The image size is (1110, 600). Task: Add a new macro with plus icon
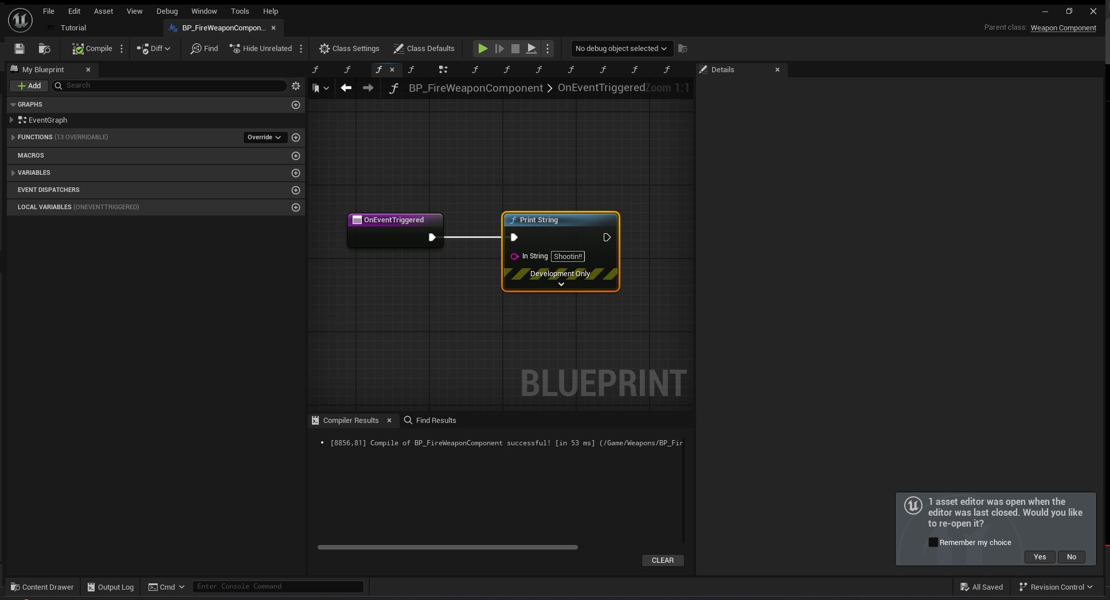296,156
